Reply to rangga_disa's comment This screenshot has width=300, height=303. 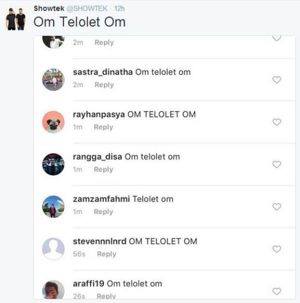(103, 170)
